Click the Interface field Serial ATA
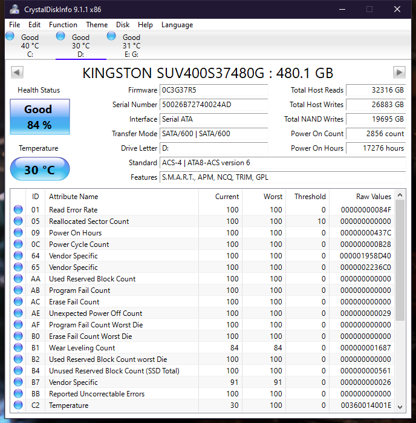416x423 pixels. pyautogui.click(x=213, y=119)
